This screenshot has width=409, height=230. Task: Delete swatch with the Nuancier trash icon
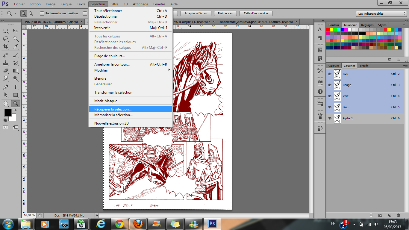pos(398,60)
